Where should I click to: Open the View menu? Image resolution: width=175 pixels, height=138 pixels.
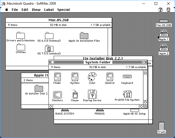(x=36, y=10)
